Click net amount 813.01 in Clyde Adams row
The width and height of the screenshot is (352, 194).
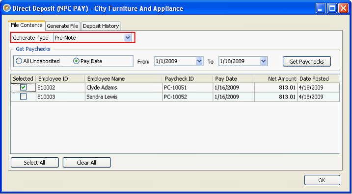[x=276, y=88]
